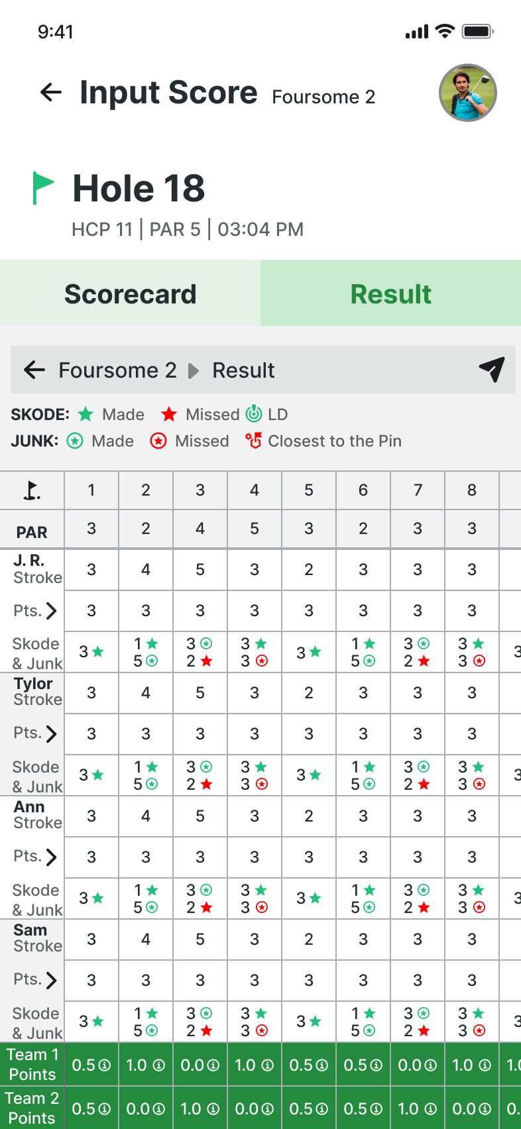The height and width of the screenshot is (1129, 521).
Task: Switch to the Scorecard tab
Action: (130, 294)
